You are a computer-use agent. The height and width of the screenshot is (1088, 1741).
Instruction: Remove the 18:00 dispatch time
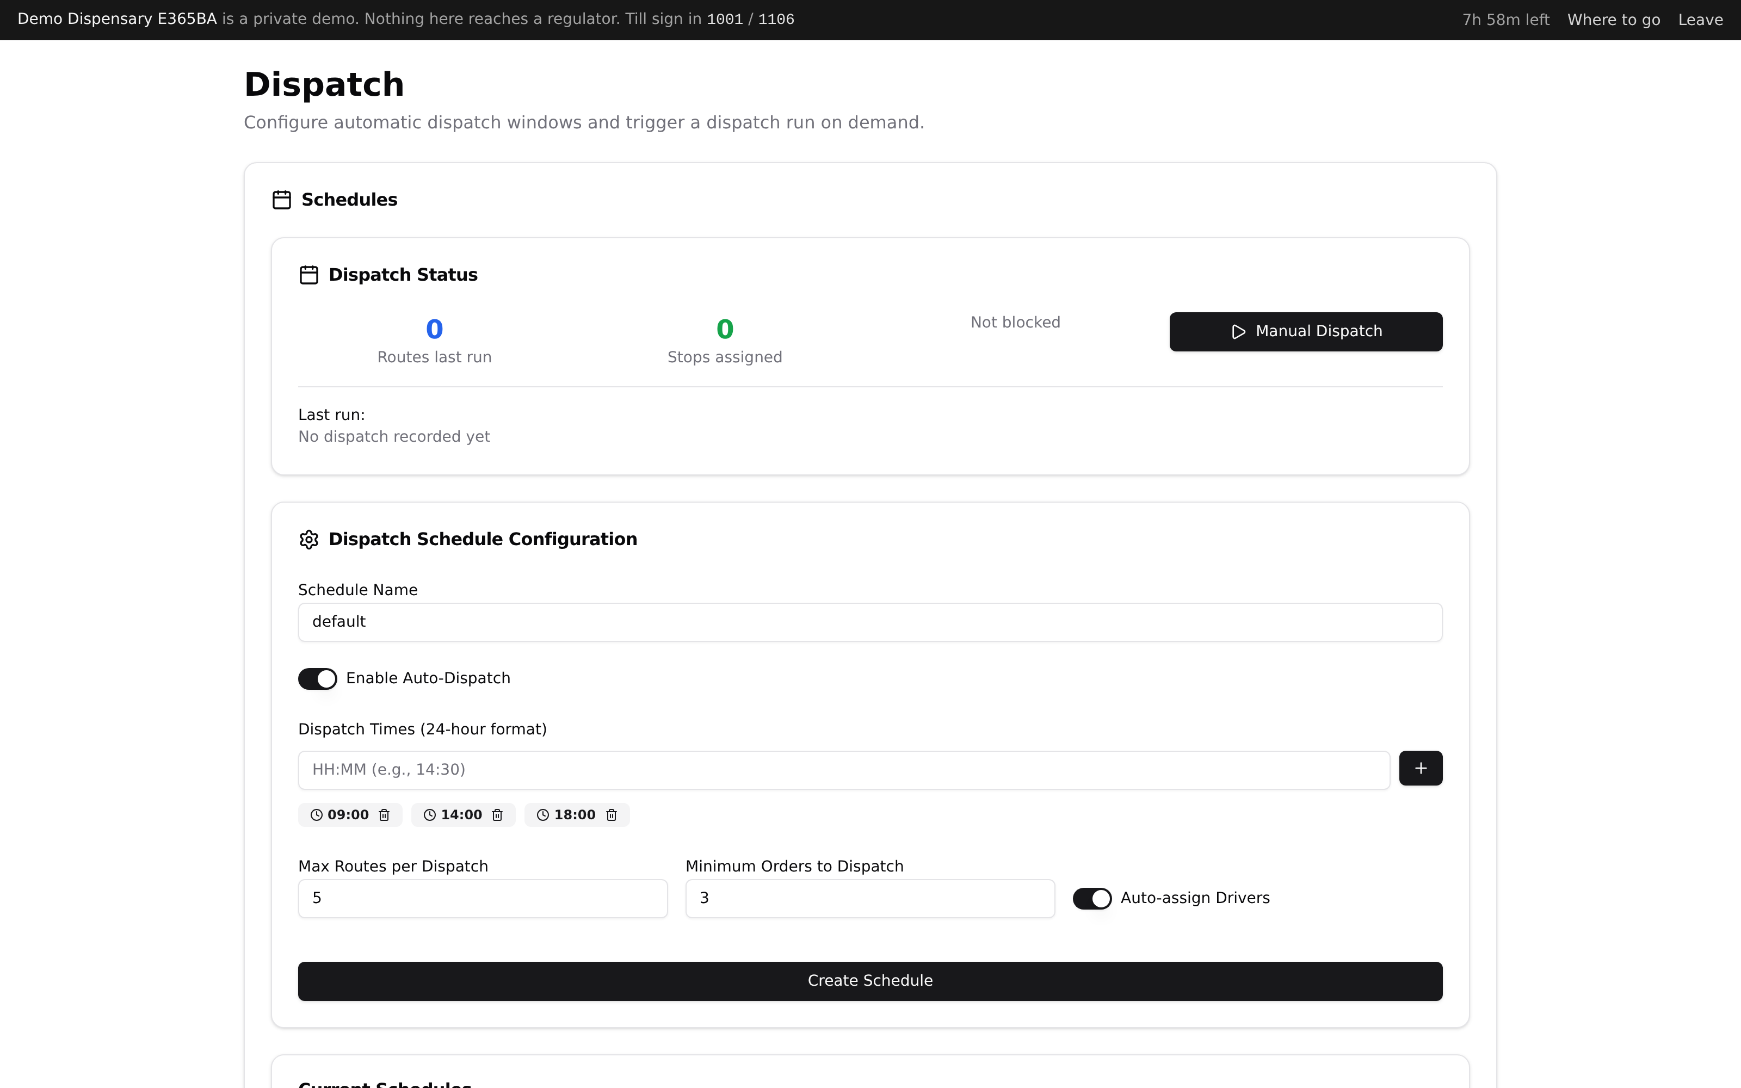click(x=612, y=814)
